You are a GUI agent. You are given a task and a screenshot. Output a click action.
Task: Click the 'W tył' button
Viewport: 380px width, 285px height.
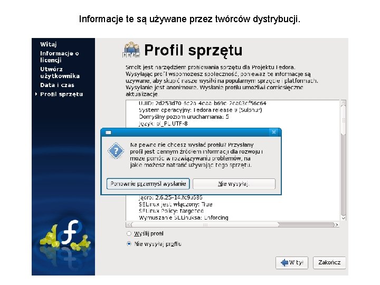pyautogui.click(x=292, y=263)
